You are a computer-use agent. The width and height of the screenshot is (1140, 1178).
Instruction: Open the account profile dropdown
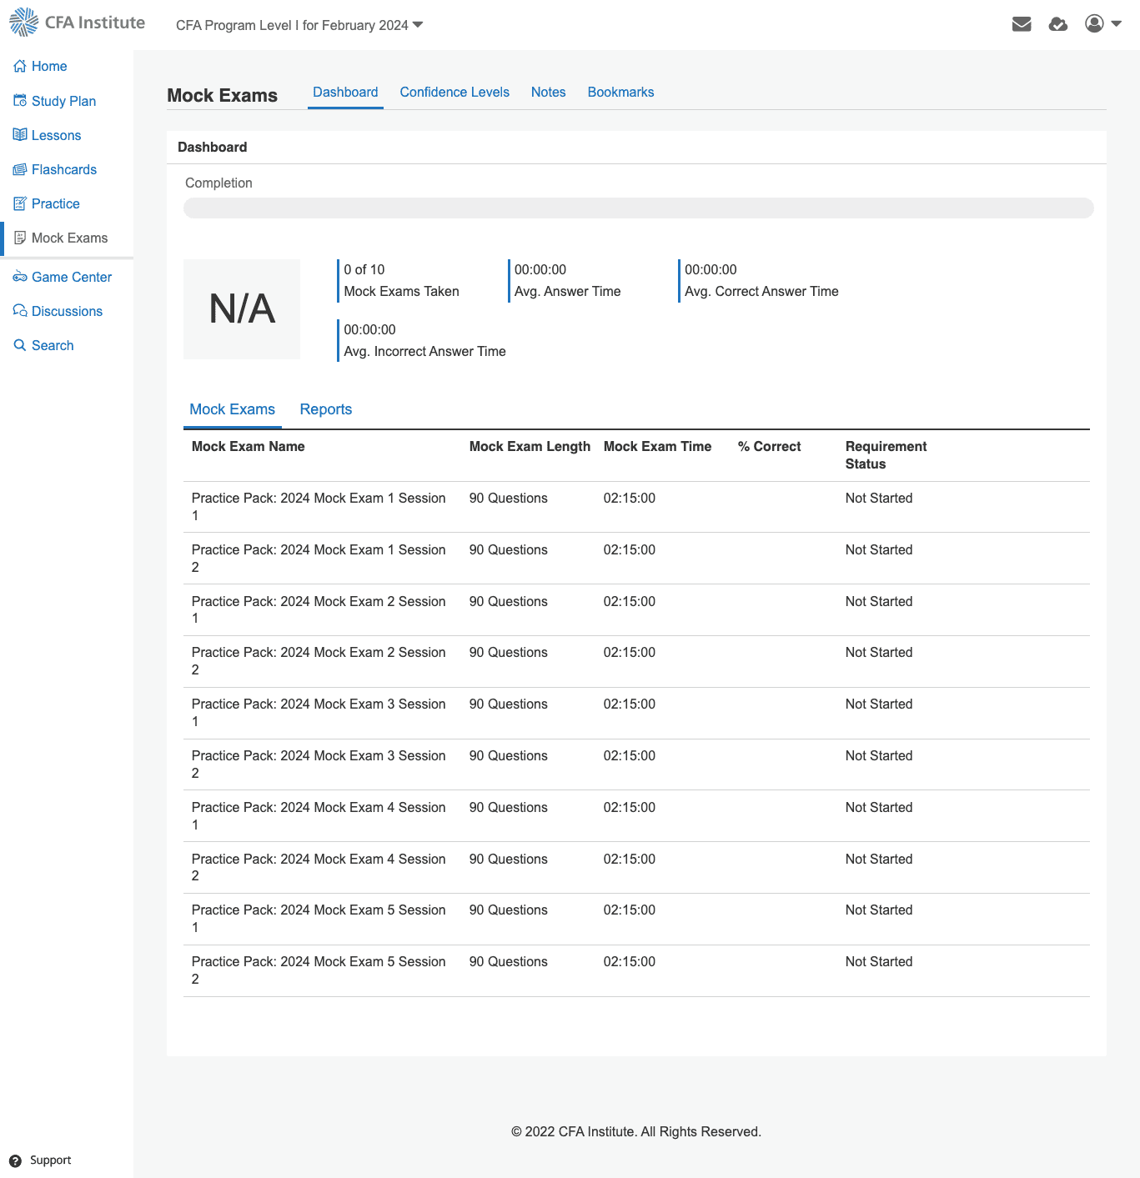(x=1093, y=24)
